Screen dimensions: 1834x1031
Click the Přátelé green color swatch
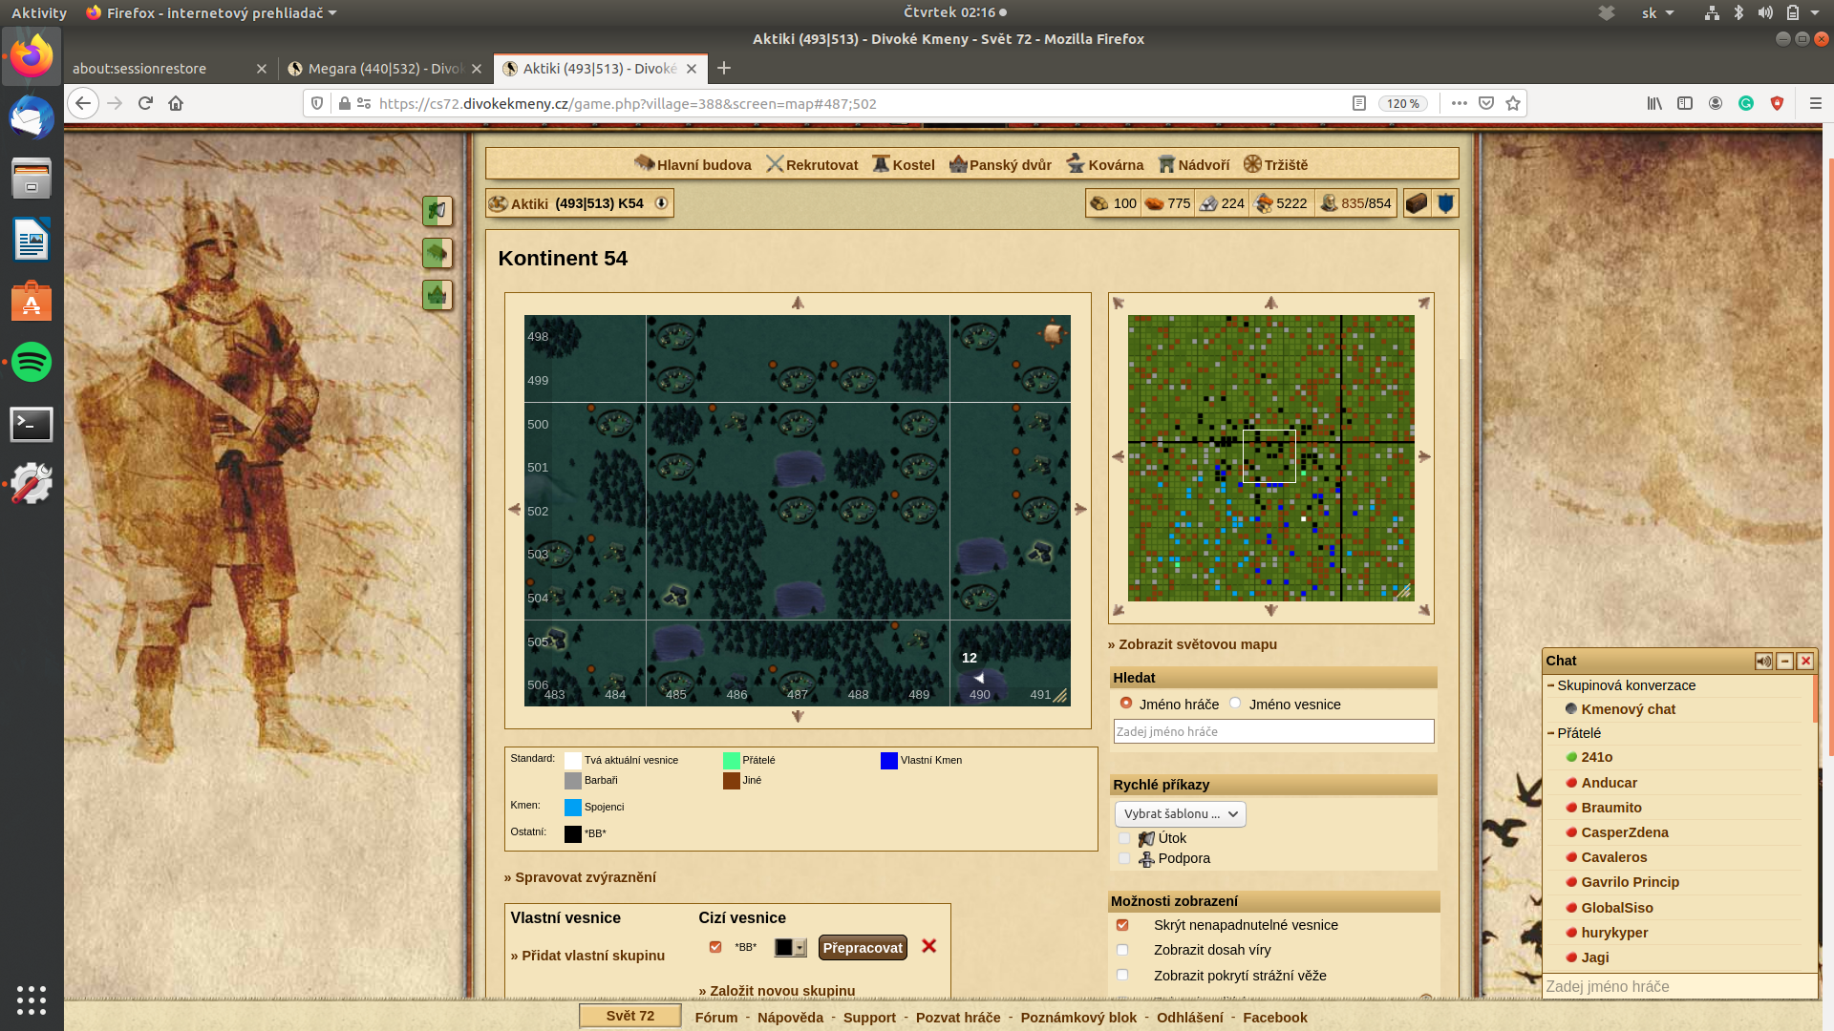tap(732, 761)
